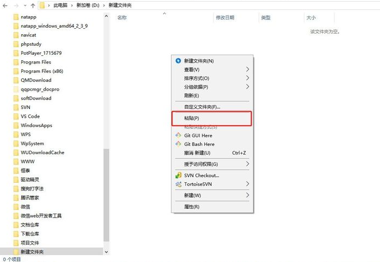This screenshot has width=380, height=262.
Task: Click the Git Bash Here icon
Action: (178, 144)
